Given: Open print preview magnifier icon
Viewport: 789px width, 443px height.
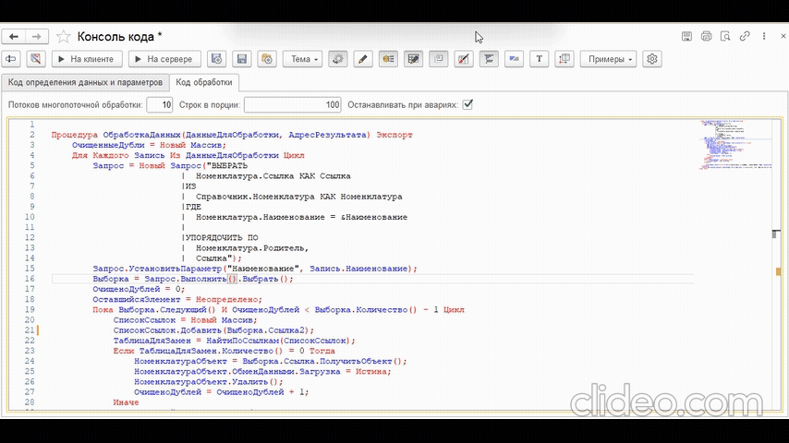Looking at the screenshot, I should tap(725, 36).
